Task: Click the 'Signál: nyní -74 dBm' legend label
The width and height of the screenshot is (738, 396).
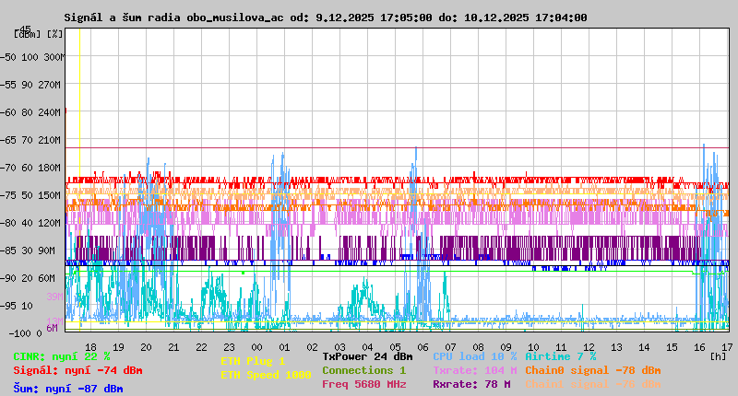Action: click(77, 370)
